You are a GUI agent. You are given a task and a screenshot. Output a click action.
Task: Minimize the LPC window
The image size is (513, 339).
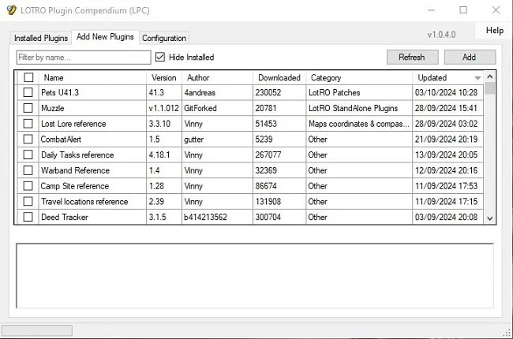pos(431,10)
